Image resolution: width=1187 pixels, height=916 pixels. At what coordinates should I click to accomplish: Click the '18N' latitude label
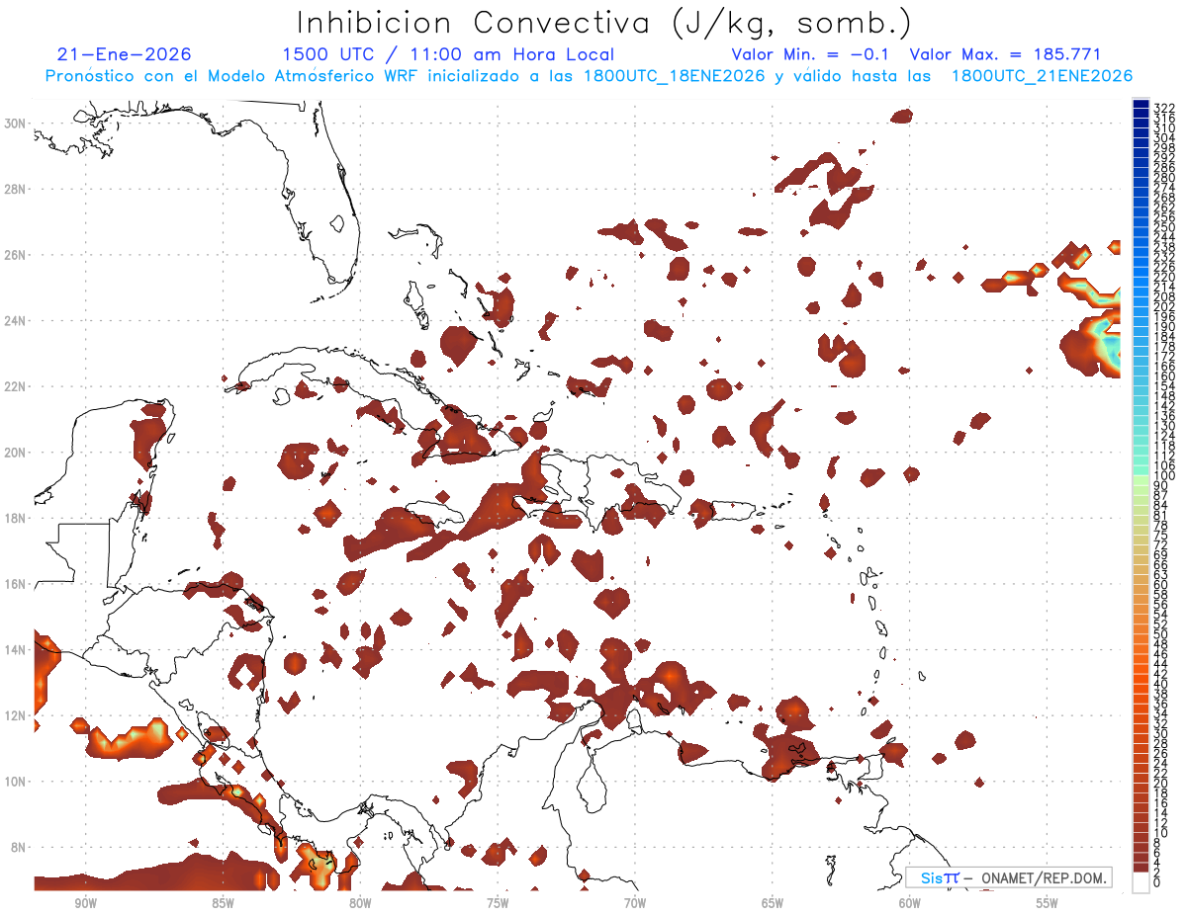[15, 518]
